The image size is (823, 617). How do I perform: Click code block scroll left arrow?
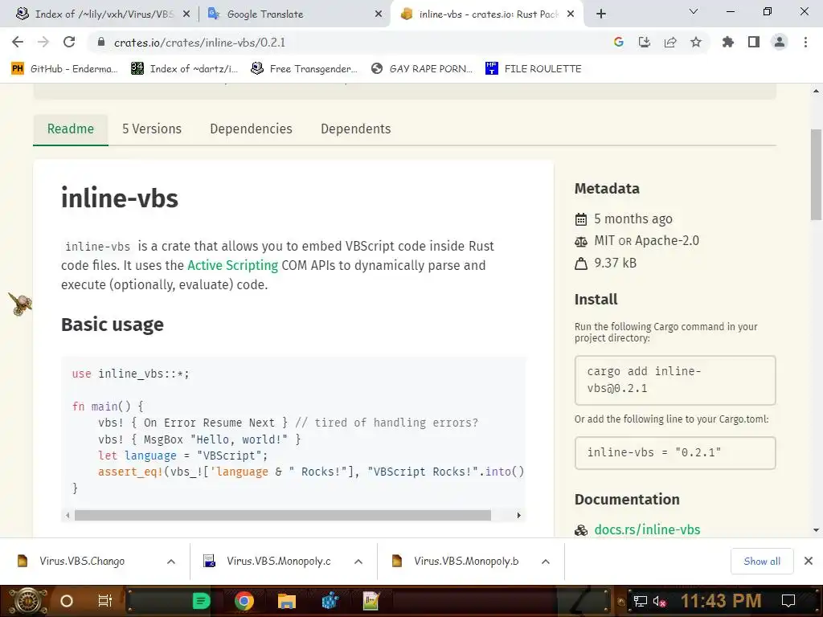[x=68, y=515]
